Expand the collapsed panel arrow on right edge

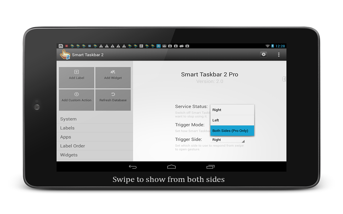[284, 79]
